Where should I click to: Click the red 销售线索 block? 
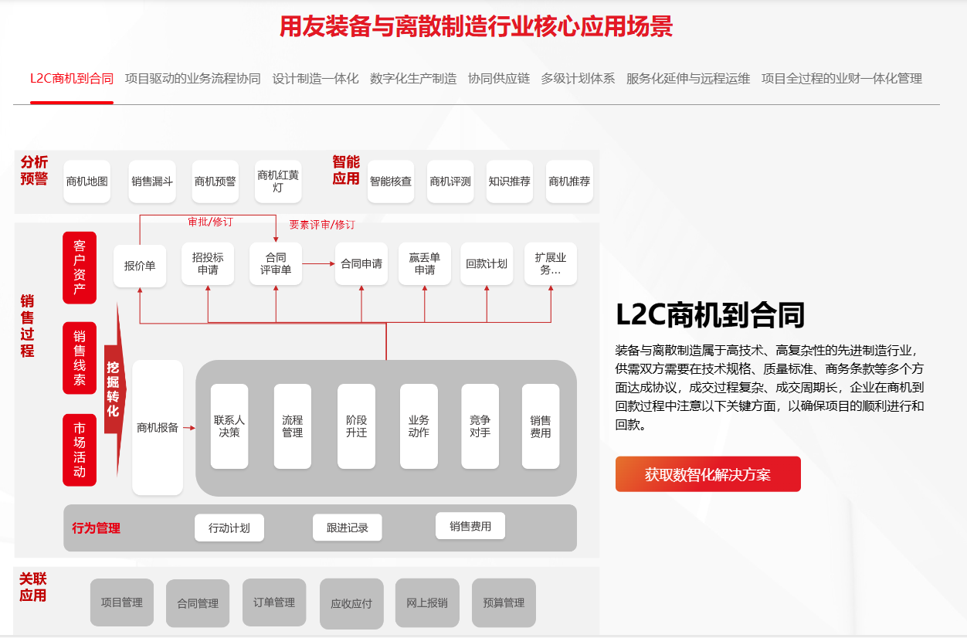click(x=80, y=358)
